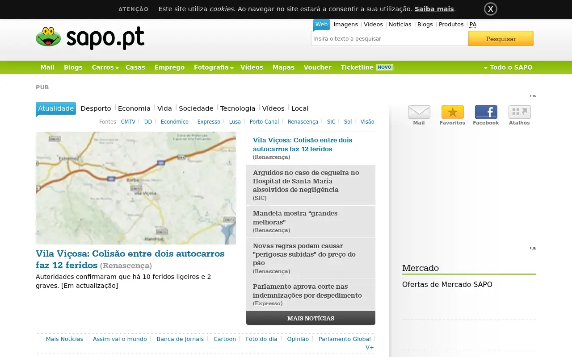Open Mail in the green navigation bar
Image resolution: width=572 pixels, height=357 pixels.
(47, 67)
